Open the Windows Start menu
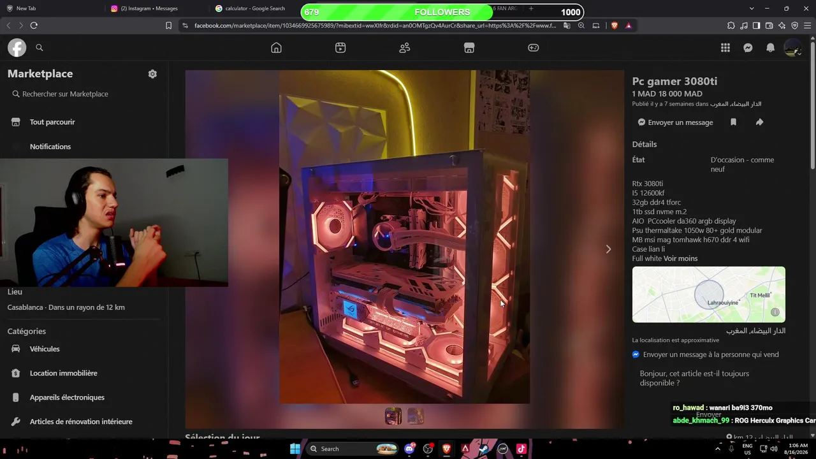This screenshot has width=816, height=459. coord(295,449)
